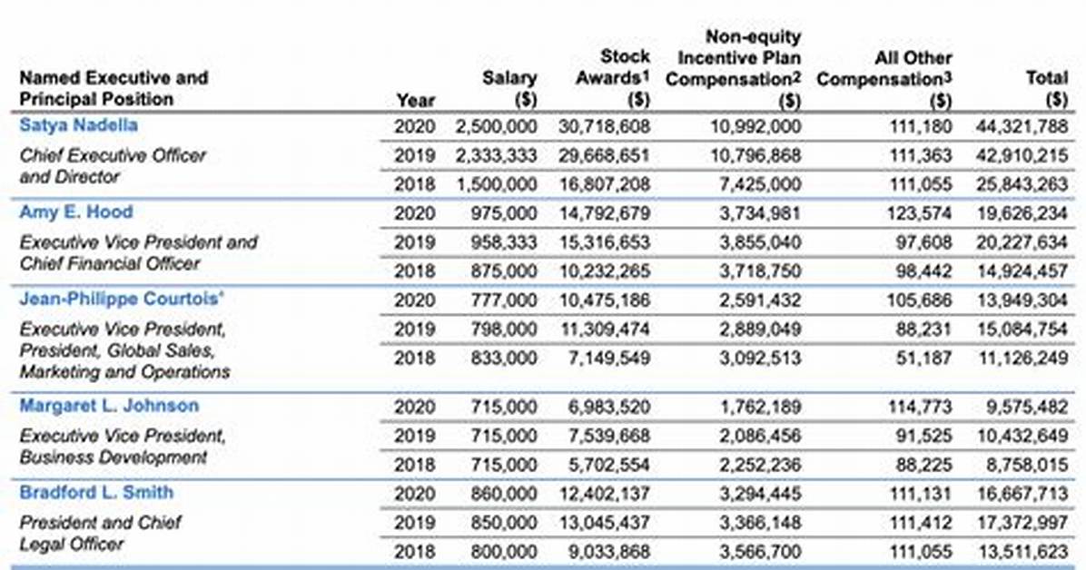Viewport: 1086px width, 570px height.
Task: Click the Executive Vice President, Business Development title
Action: tap(123, 447)
